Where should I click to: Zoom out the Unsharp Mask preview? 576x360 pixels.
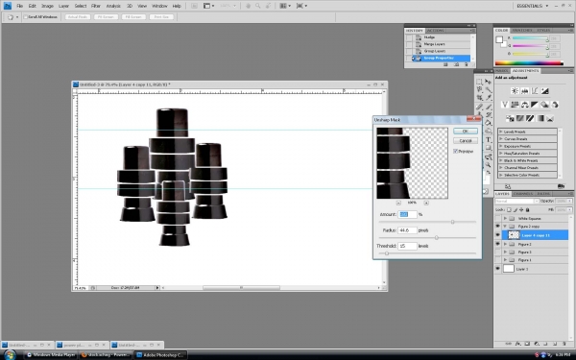[398, 203]
